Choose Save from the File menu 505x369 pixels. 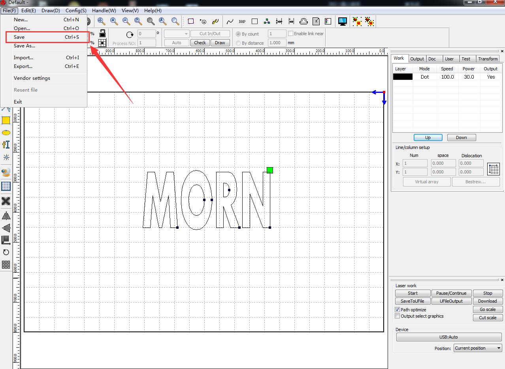47,37
